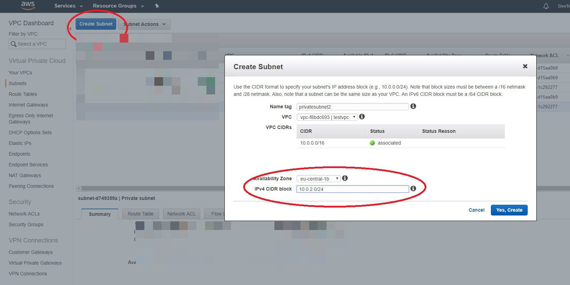Image resolution: width=570 pixels, height=285 pixels.
Task: Open Internet Gateways page
Action: (x=28, y=105)
